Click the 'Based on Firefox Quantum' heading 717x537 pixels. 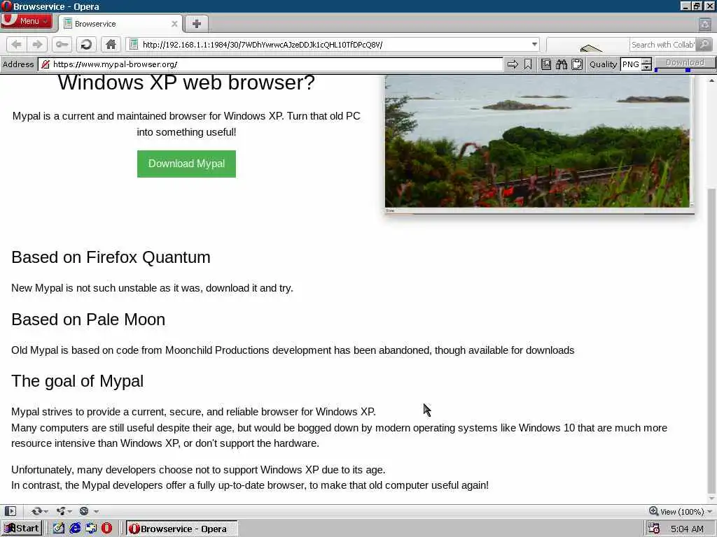pyautogui.click(x=111, y=257)
